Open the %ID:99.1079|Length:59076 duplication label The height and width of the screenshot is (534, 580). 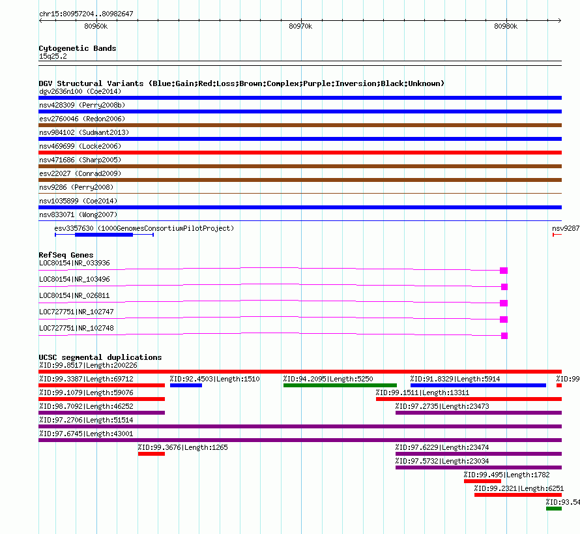pyautogui.click(x=86, y=393)
